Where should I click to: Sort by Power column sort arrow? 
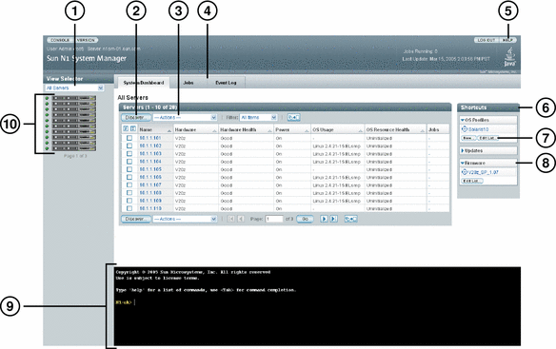[x=307, y=131]
